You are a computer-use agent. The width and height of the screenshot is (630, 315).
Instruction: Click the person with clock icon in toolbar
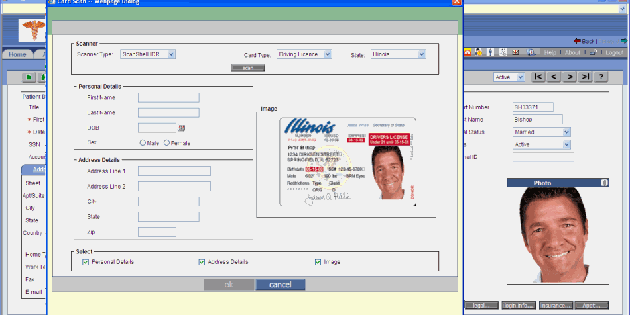(x=479, y=52)
